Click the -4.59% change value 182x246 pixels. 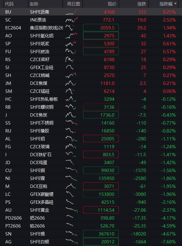168,226
